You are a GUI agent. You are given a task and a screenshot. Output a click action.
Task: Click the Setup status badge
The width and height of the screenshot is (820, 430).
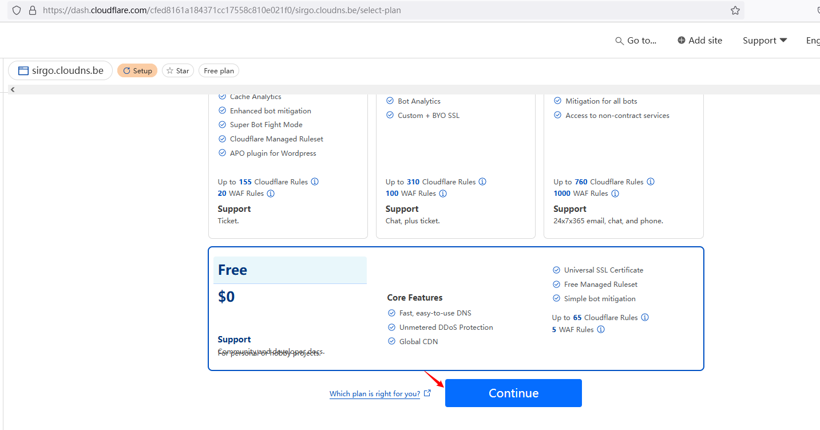[x=137, y=71]
